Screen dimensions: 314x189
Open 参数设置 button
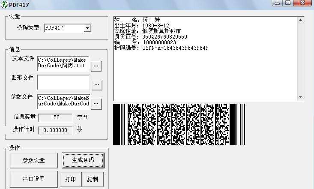tap(34, 161)
